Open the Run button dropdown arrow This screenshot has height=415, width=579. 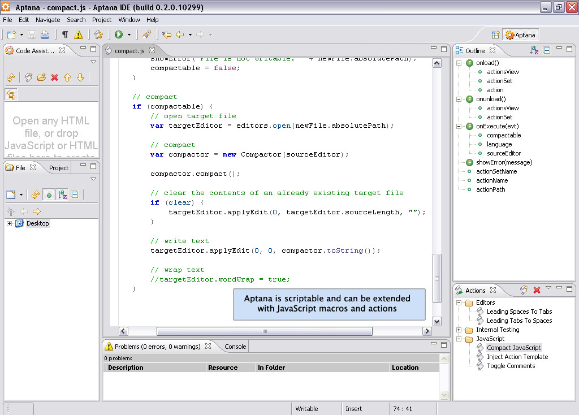pyautogui.click(x=129, y=34)
